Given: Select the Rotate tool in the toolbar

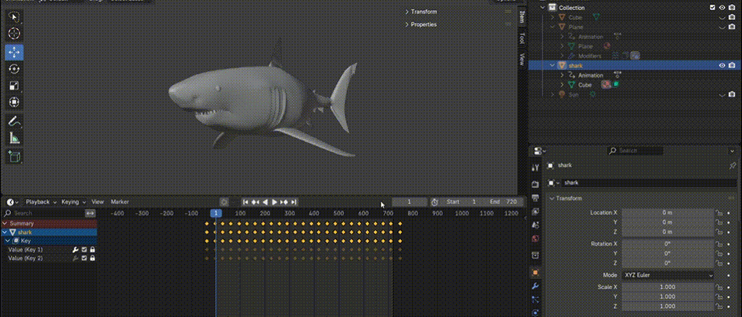Looking at the screenshot, I should [x=14, y=69].
